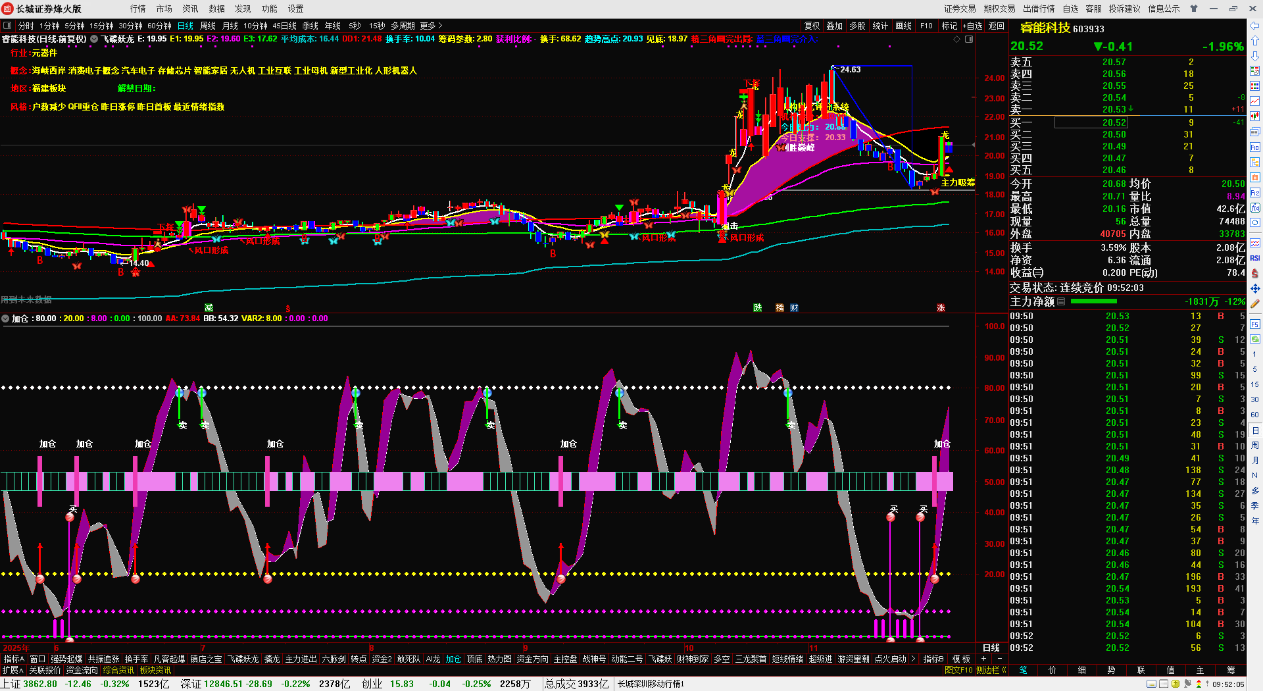The image size is (1263, 691).
Task: Click the back arrow icon in right toolbar
Action: [1255, 26]
